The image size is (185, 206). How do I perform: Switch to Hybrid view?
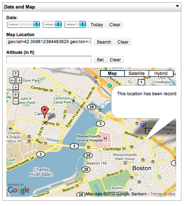tap(161, 73)
